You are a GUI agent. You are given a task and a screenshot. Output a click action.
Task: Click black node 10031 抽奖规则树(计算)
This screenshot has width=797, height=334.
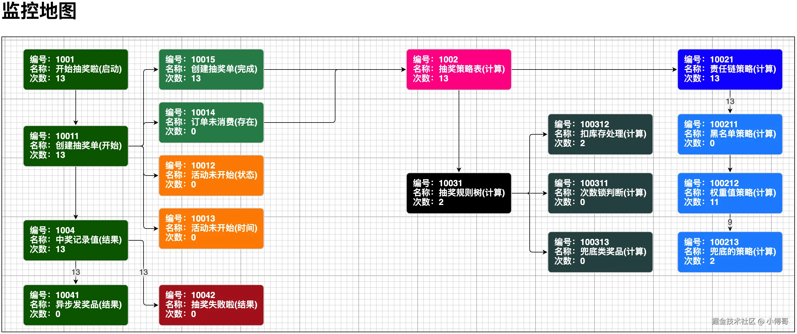(x=459, y=193)
